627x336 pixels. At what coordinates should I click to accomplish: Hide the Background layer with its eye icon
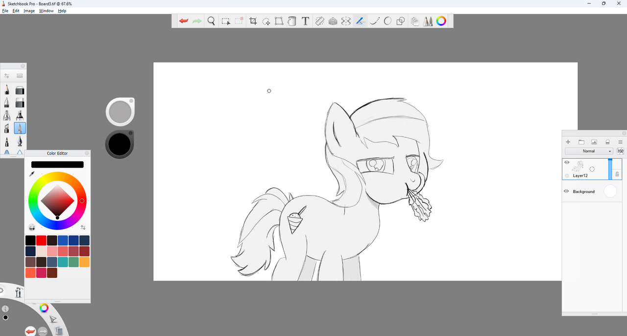click(x=567, y=192)
